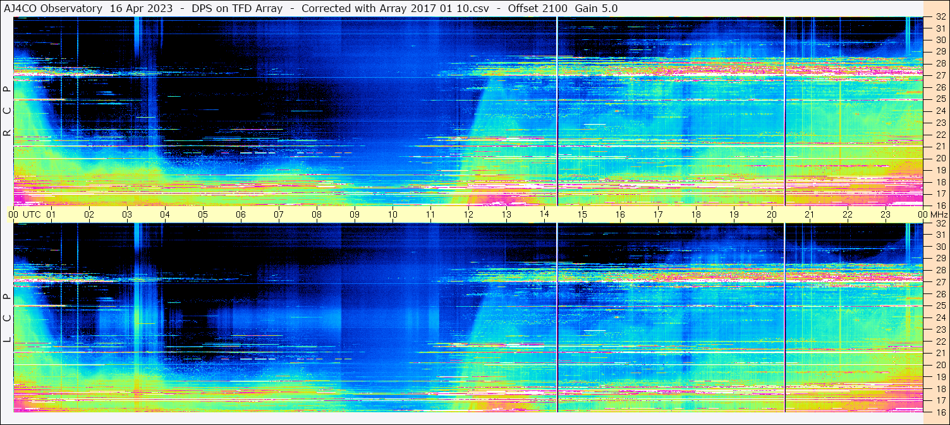This screenshot has width=950, height=425.
Task: Click the 22 MHz label on RCP panel scale
Action: click(x=940, y=135)
